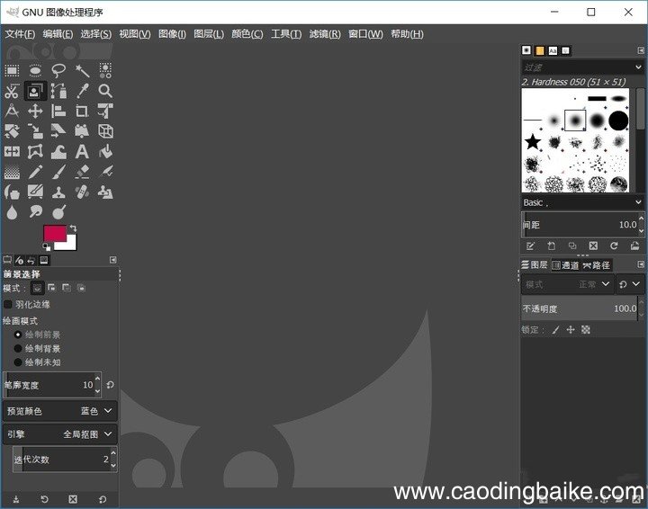Activate the Move tool
The width and height of the screenshot is (648, 509).
pyautogui.click(x=35, y=111)
